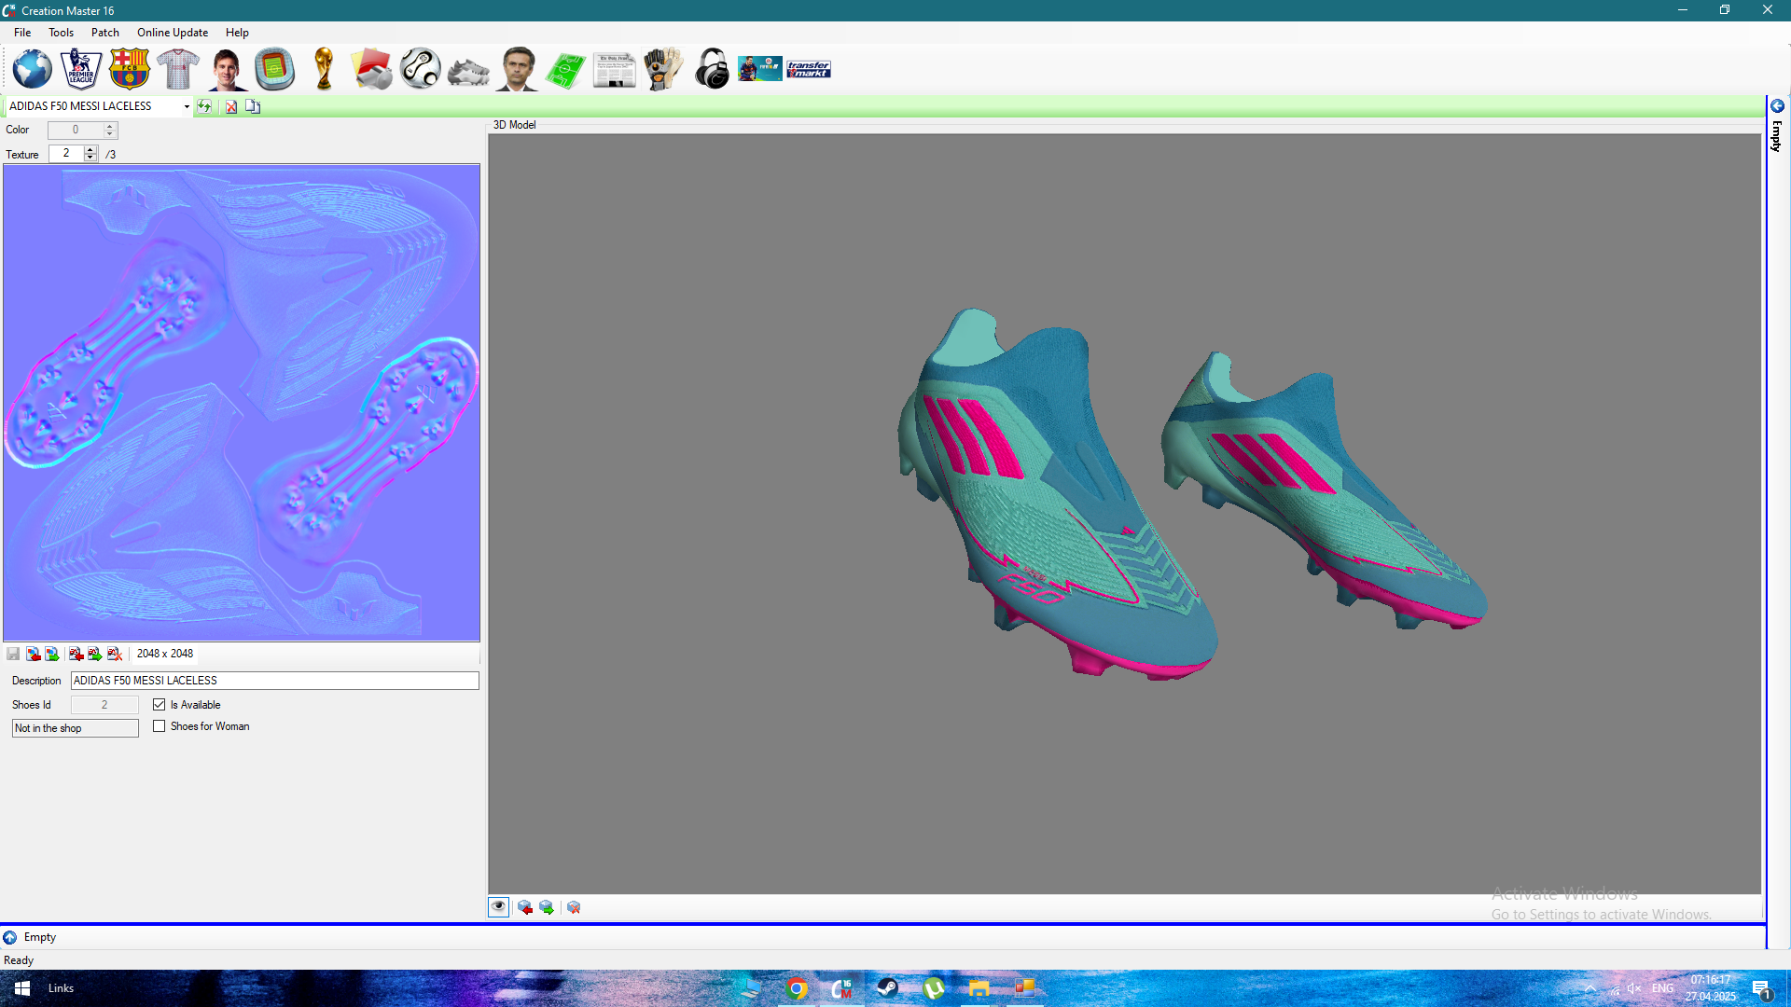The height and width of the screenshot is (1007, 1791).
Task: Click the FIFA 16 cover icon
Action: (760, 69)
